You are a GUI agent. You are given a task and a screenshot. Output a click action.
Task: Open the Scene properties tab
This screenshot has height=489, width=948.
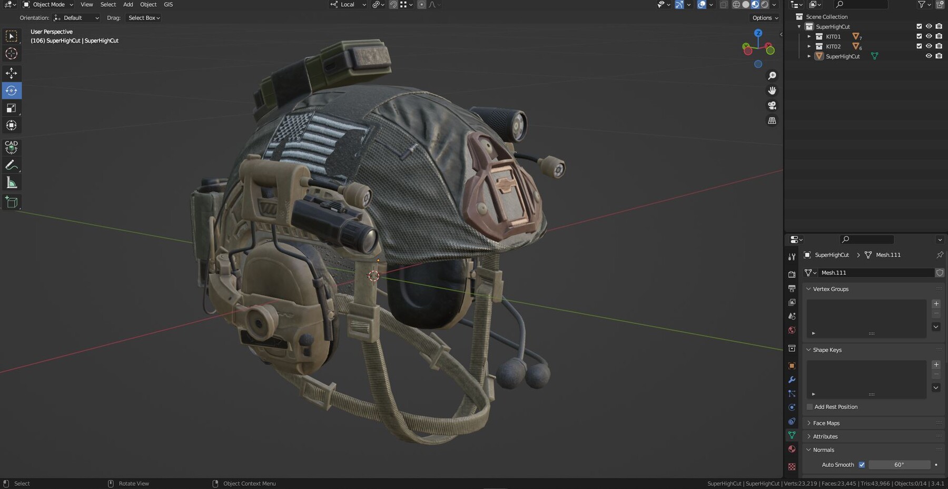coord(792,316)
